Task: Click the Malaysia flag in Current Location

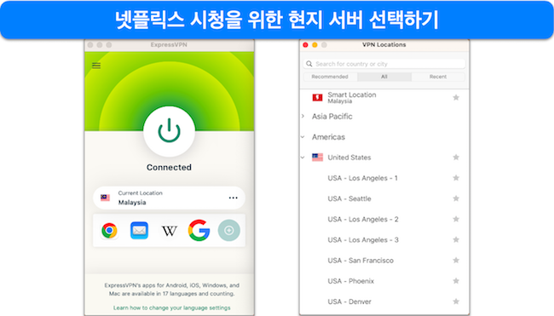Action: [106, 198]
